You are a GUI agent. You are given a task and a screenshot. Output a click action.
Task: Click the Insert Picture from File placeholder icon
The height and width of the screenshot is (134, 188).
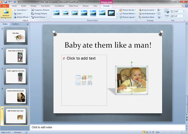[78, 83]
